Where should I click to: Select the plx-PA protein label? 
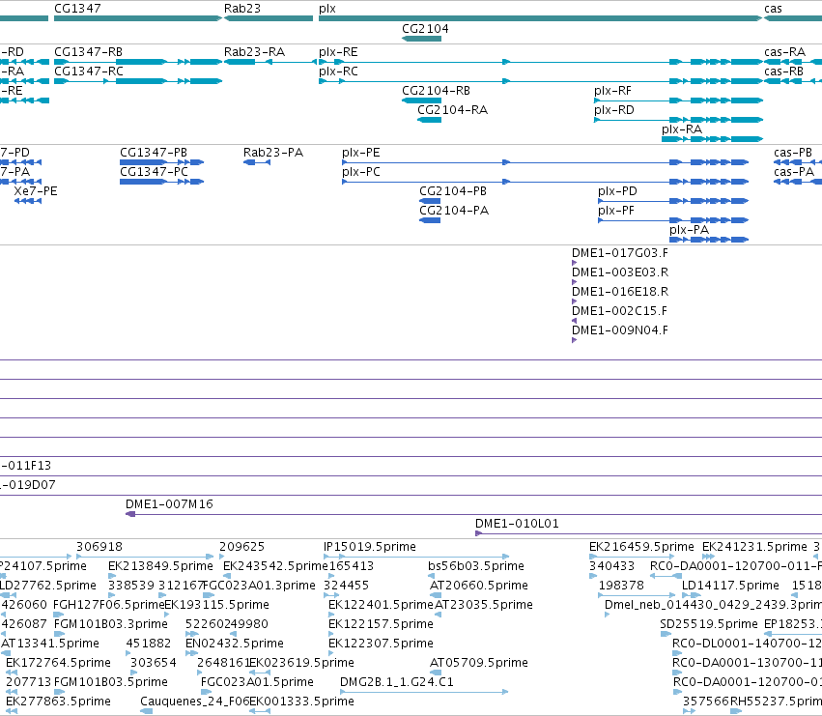689,230
